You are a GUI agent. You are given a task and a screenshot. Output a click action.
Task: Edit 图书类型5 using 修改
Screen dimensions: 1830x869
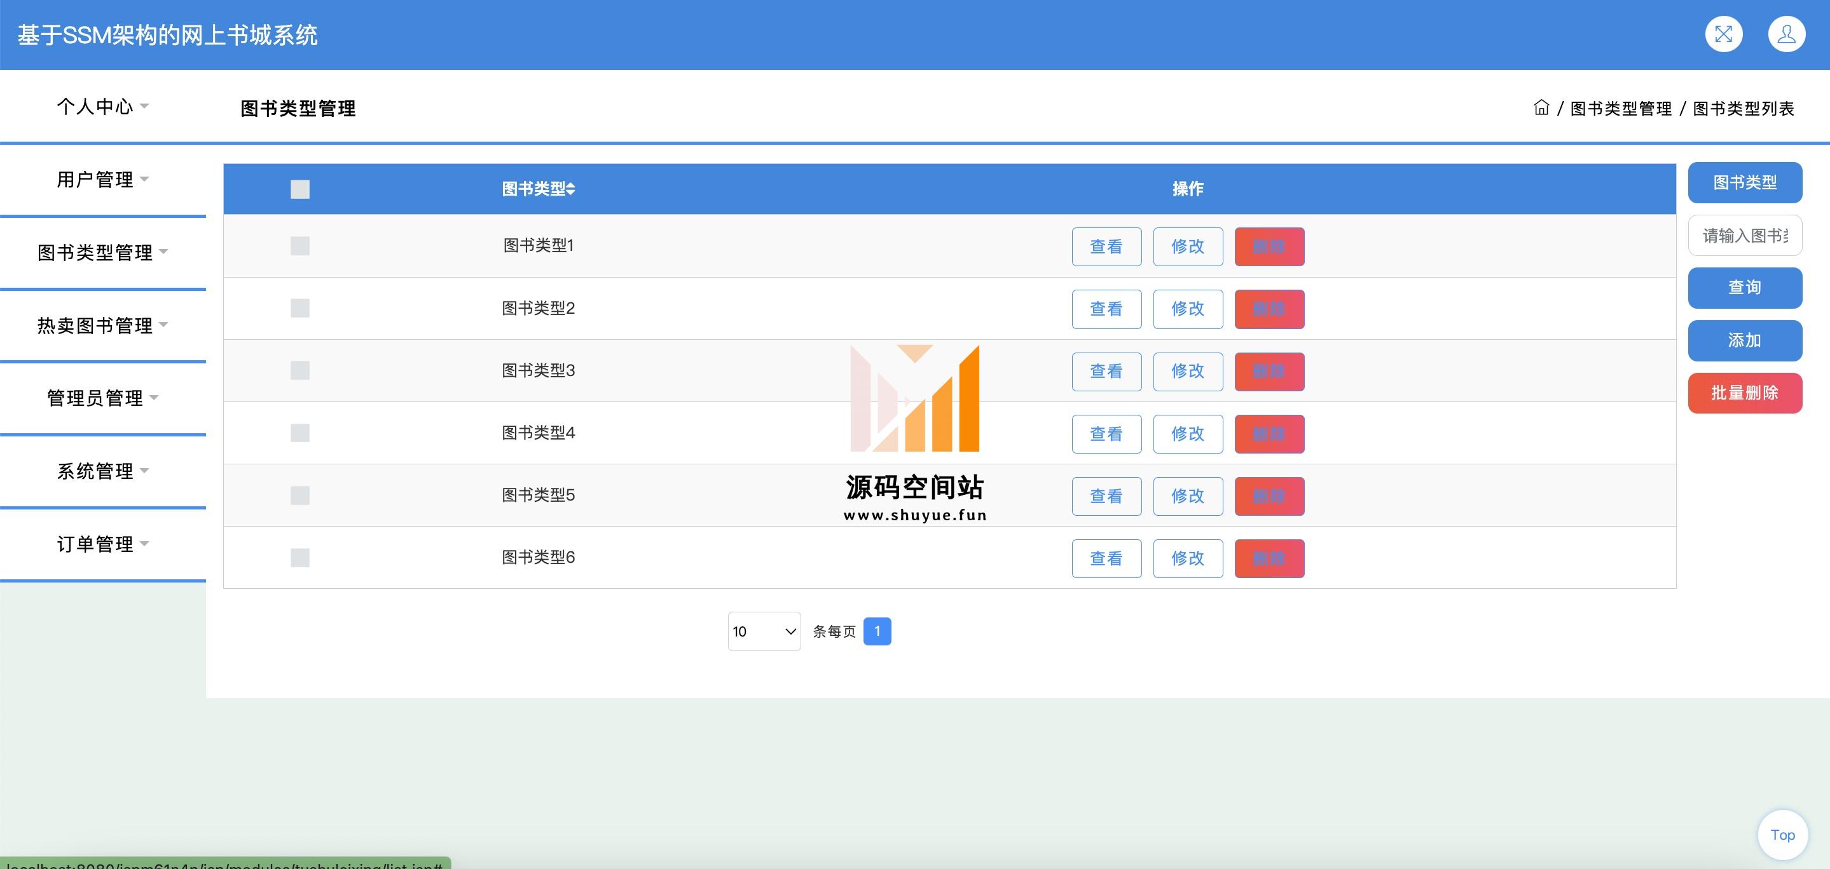1188,496
